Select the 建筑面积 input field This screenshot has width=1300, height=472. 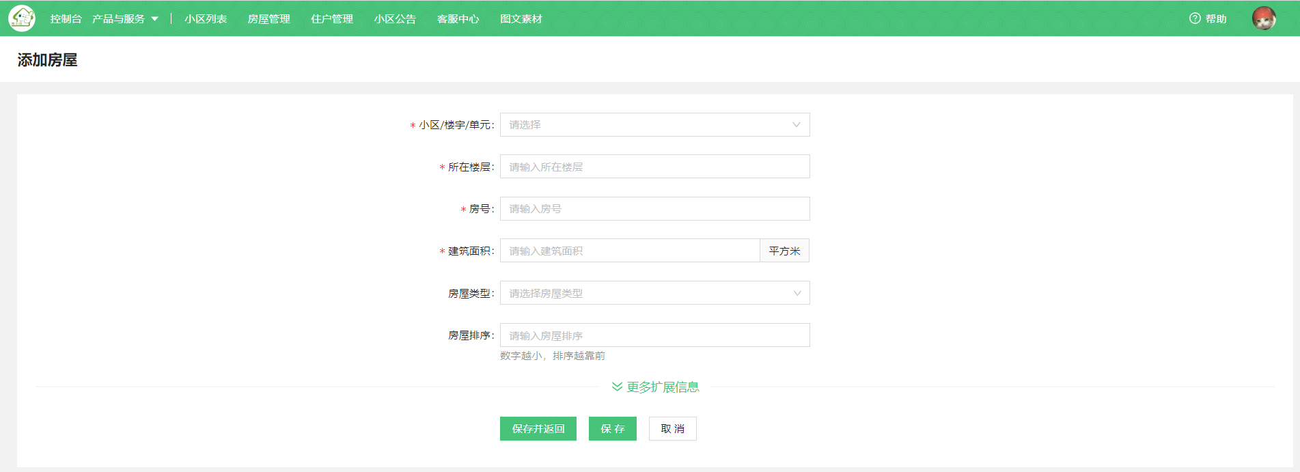[629, 251]
